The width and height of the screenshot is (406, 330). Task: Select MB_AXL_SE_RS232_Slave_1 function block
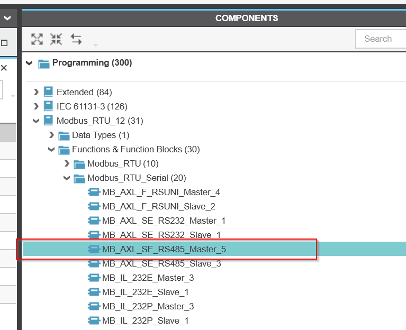(x=161, y=235)
